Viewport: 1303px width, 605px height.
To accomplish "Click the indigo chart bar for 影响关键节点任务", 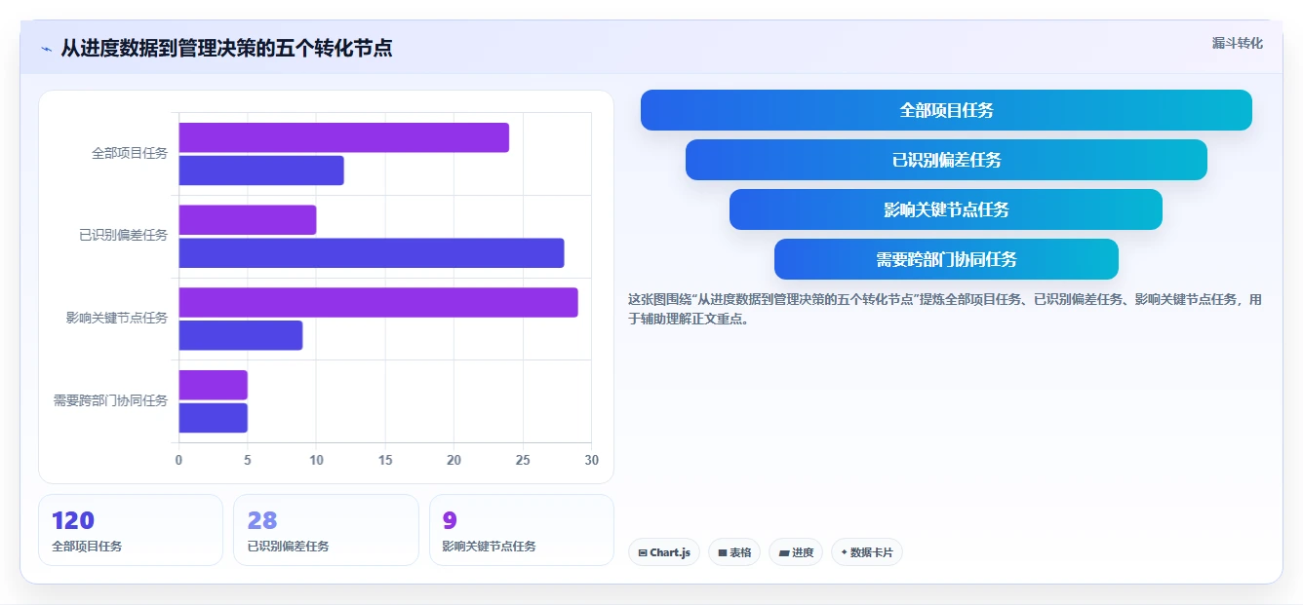I will tap(241, 335).
